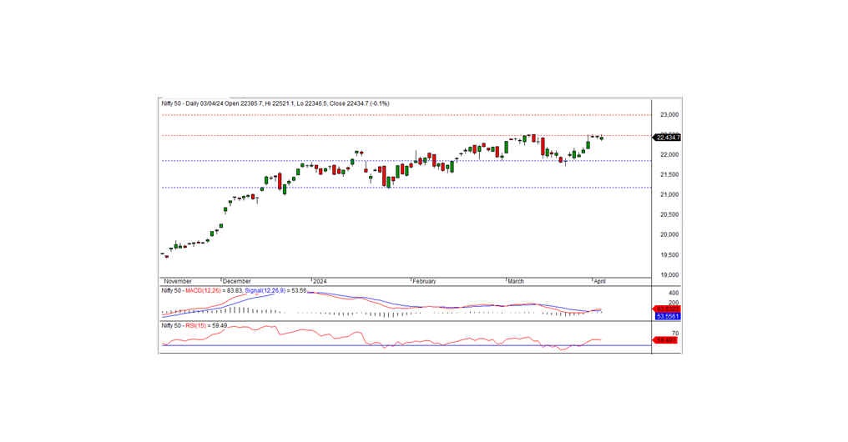Click the red MACD value tag on right axis
Image resolution: width=848 pixels, height=442 pixels.
pyautogui.click(x=667, y=309)
